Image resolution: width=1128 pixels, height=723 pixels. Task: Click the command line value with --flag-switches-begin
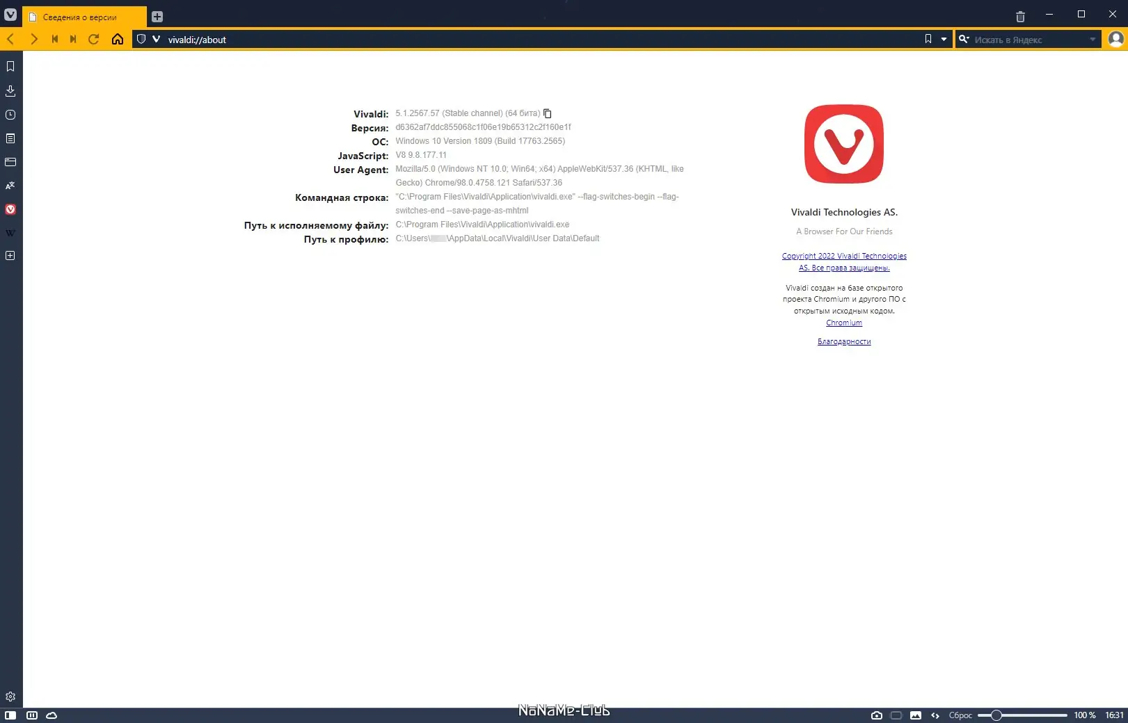coord(537,204)
